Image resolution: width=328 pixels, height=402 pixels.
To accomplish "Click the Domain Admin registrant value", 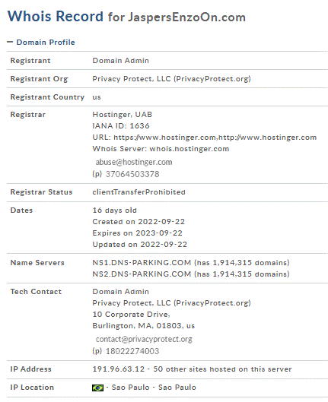I will tap(121, 61).
